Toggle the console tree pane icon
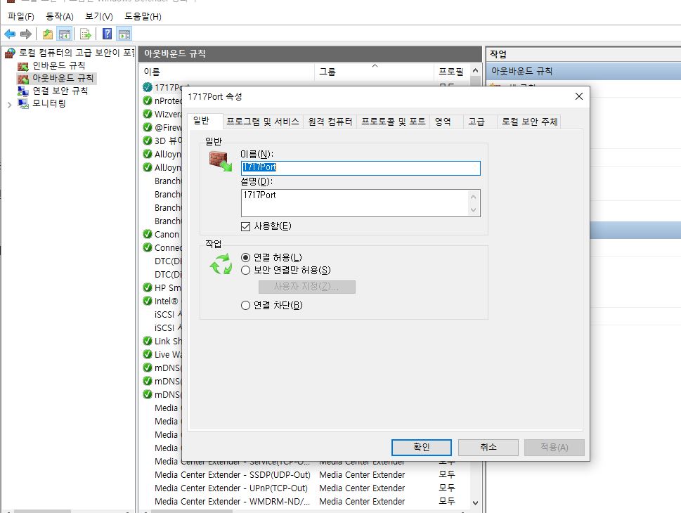 pyautogui.click(x=65, y=34)
